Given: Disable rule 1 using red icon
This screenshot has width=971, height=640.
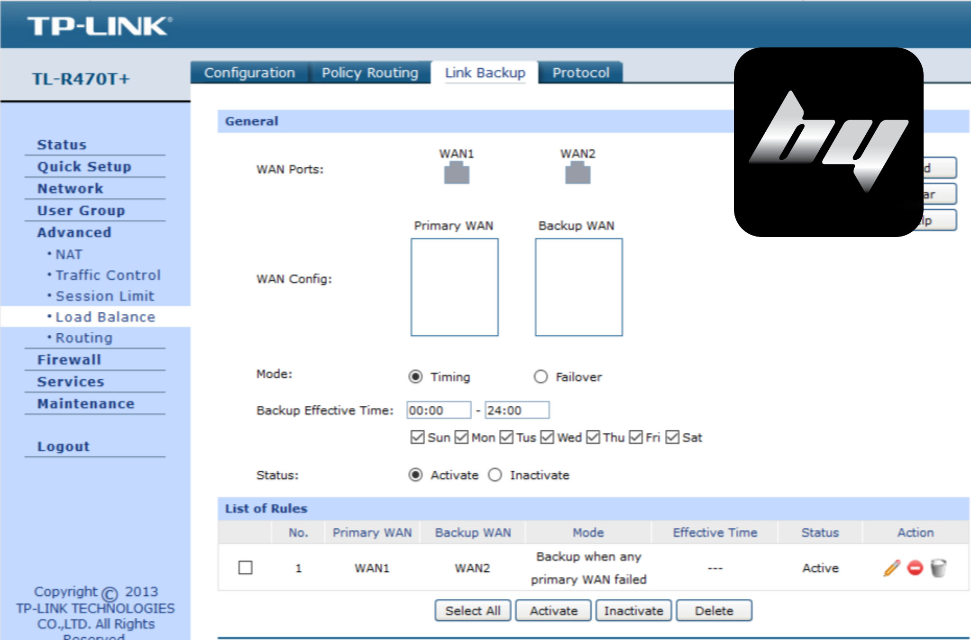Looking at the screenshot, I should pyautogui.click(x=915, y=567).
